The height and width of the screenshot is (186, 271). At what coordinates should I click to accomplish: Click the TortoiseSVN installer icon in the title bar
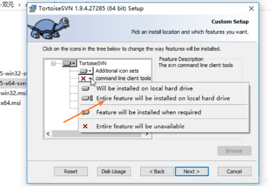[33, 8]
